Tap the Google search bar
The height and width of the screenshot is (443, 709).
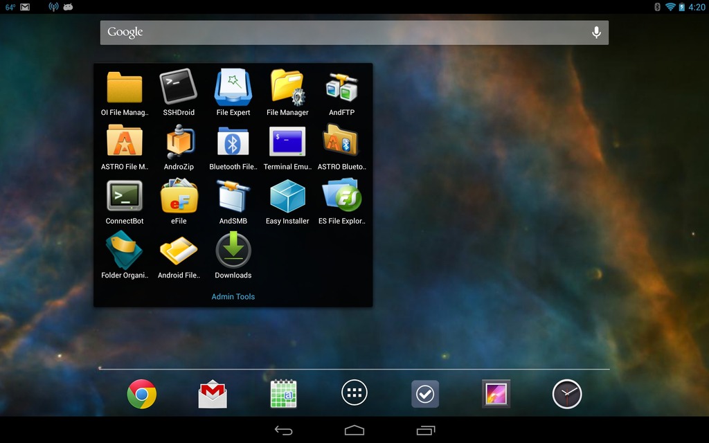tap(354, 33)
